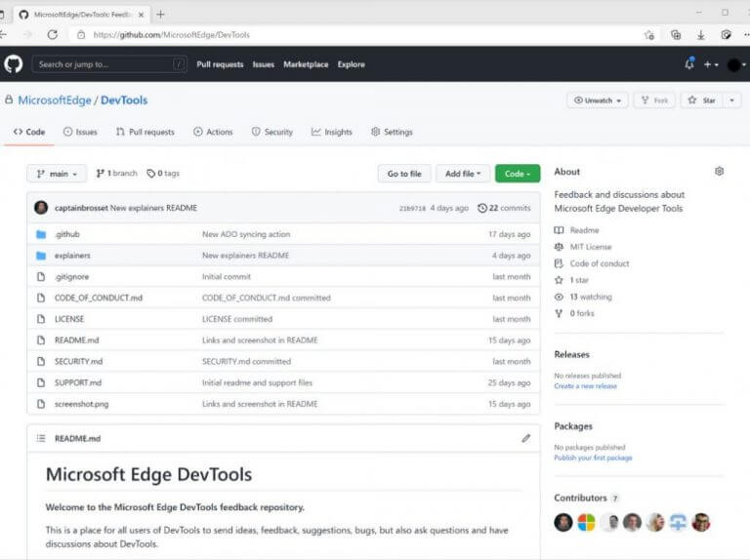Star the DevTools repository

coord(701,100)
